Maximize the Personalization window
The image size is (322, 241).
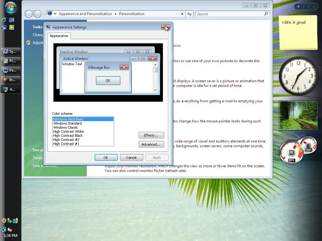pyautogui.click(x=256, y=6)
